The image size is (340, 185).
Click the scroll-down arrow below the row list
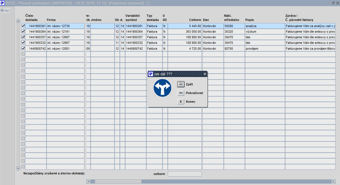[x=18, y=169]
